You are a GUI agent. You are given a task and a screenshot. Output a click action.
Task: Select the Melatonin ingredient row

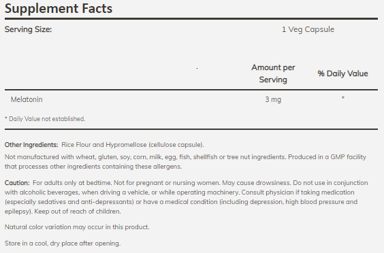click(191, 99)
